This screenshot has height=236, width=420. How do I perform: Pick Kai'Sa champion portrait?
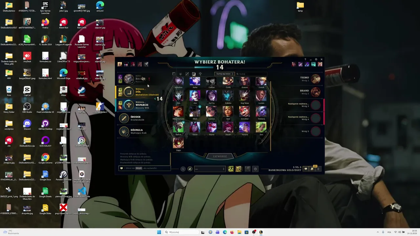211,96
